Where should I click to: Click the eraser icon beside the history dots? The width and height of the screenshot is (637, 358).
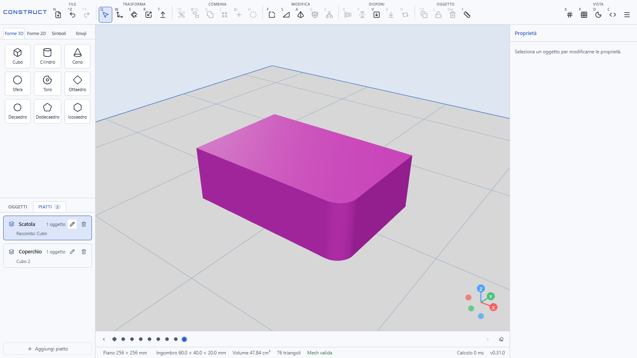(501, 339)
